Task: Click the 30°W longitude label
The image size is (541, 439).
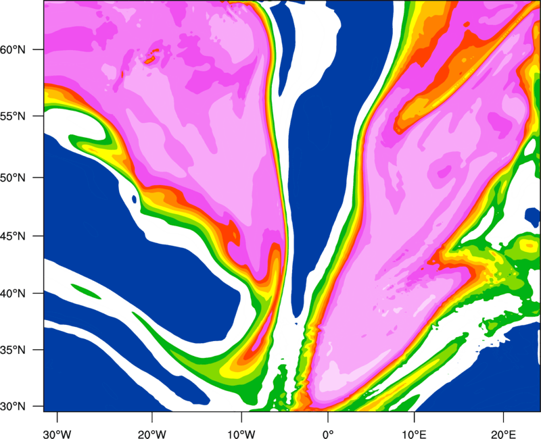Action: [x=57, y=434]
